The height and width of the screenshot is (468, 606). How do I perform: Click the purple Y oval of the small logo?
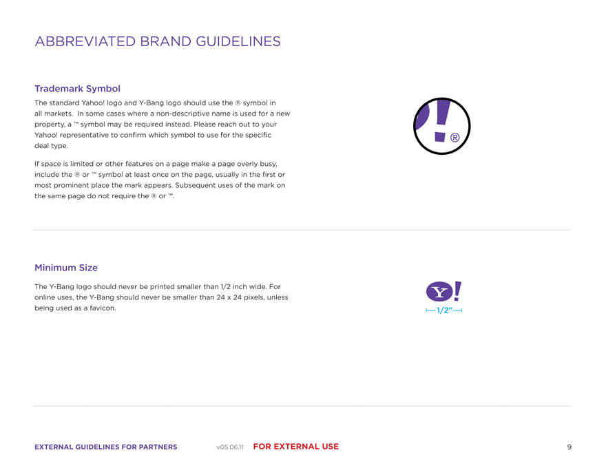(x=439, y=292)
